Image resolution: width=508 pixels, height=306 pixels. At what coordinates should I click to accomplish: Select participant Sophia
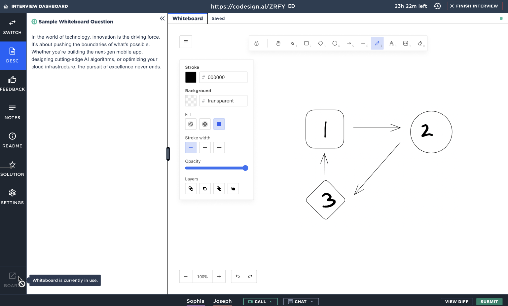[x=196, y=301]
